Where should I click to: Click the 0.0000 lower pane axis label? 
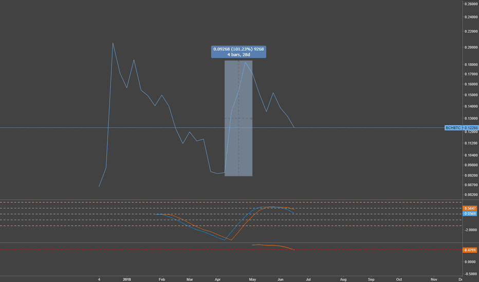coord(471,262)
